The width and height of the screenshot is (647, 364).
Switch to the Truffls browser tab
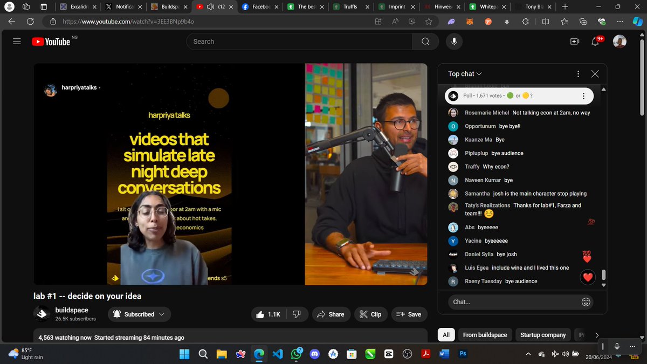tap(350, 7)
